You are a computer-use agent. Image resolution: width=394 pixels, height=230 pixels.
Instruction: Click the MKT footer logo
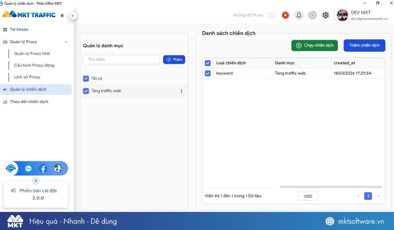point(15,221)
